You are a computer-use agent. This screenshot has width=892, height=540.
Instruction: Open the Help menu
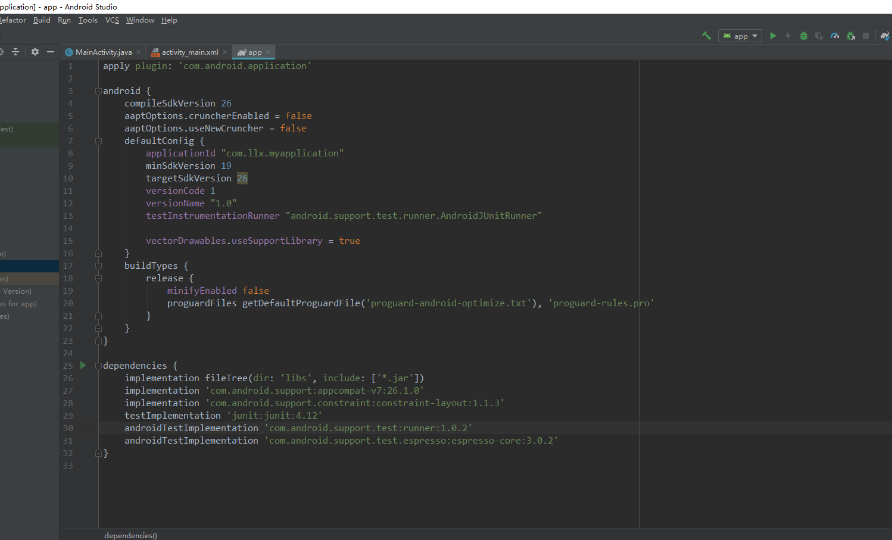pyautogui.click(x=169, y=20)
